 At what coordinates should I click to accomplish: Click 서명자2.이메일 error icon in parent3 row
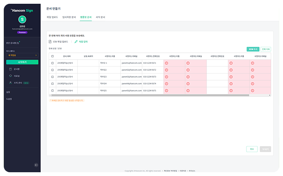coord(188,77)
